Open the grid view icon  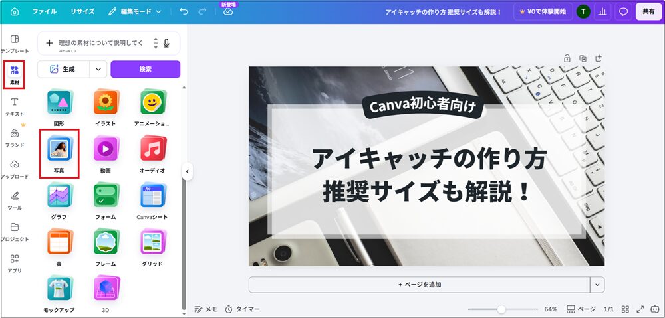pyautogui.click(x=625, y=309)
